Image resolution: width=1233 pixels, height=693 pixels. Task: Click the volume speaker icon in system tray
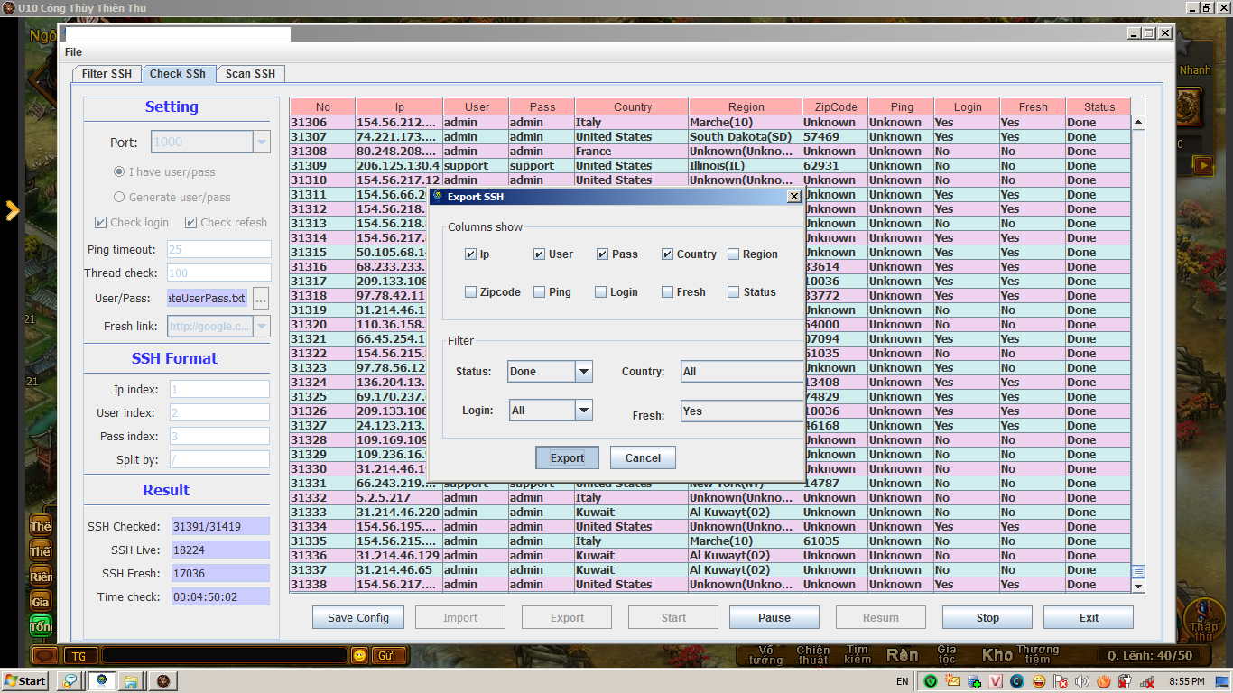click(x=1080, y=681)
